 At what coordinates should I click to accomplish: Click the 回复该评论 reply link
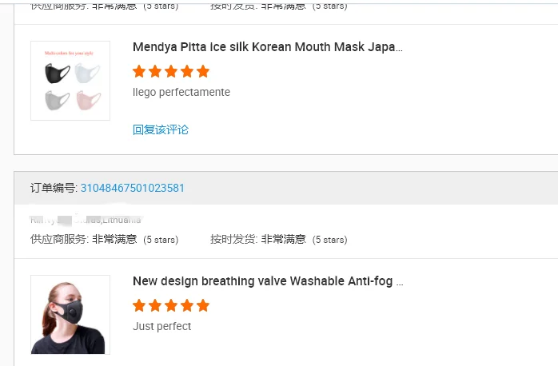pos(161,129)
